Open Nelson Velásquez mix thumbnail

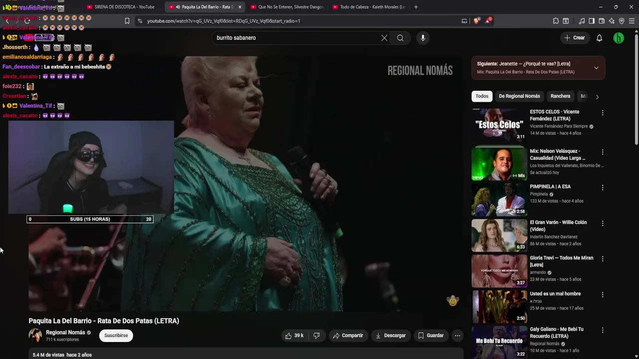coord(499,164)
